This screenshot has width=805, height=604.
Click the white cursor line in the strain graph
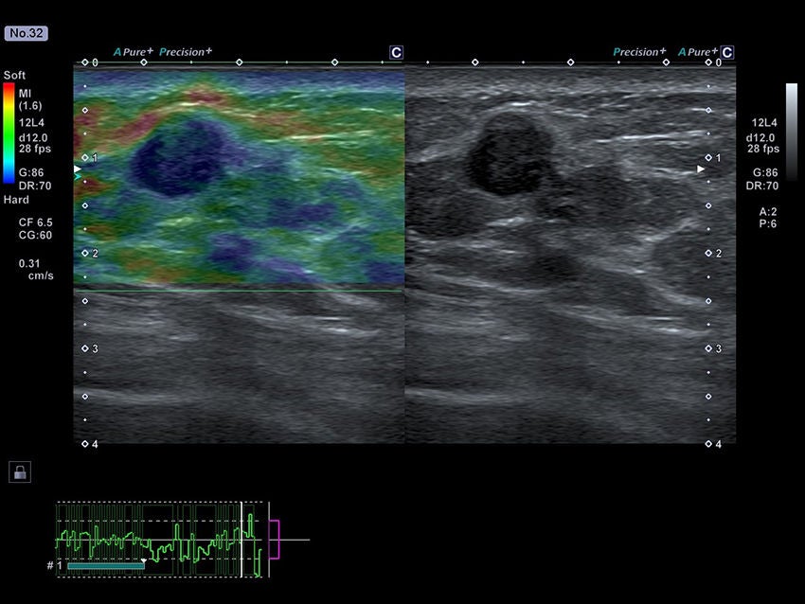[241, 540]
